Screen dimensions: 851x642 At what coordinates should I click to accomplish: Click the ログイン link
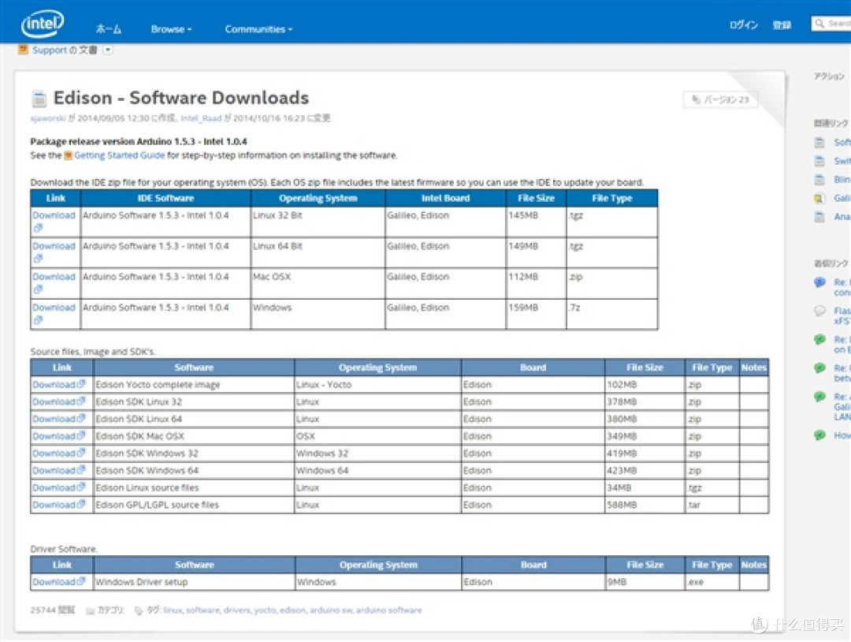click(x=743, y=25)
